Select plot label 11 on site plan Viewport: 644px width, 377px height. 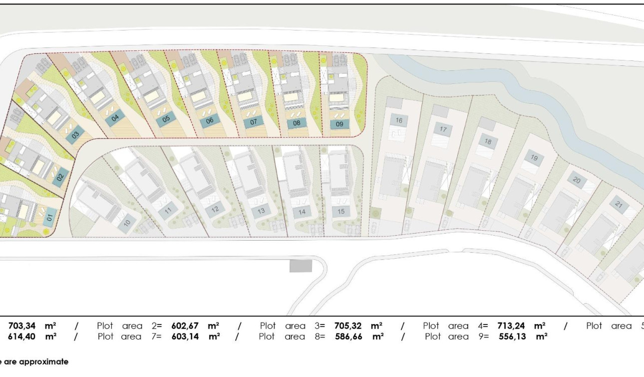[x=168, y=211]
